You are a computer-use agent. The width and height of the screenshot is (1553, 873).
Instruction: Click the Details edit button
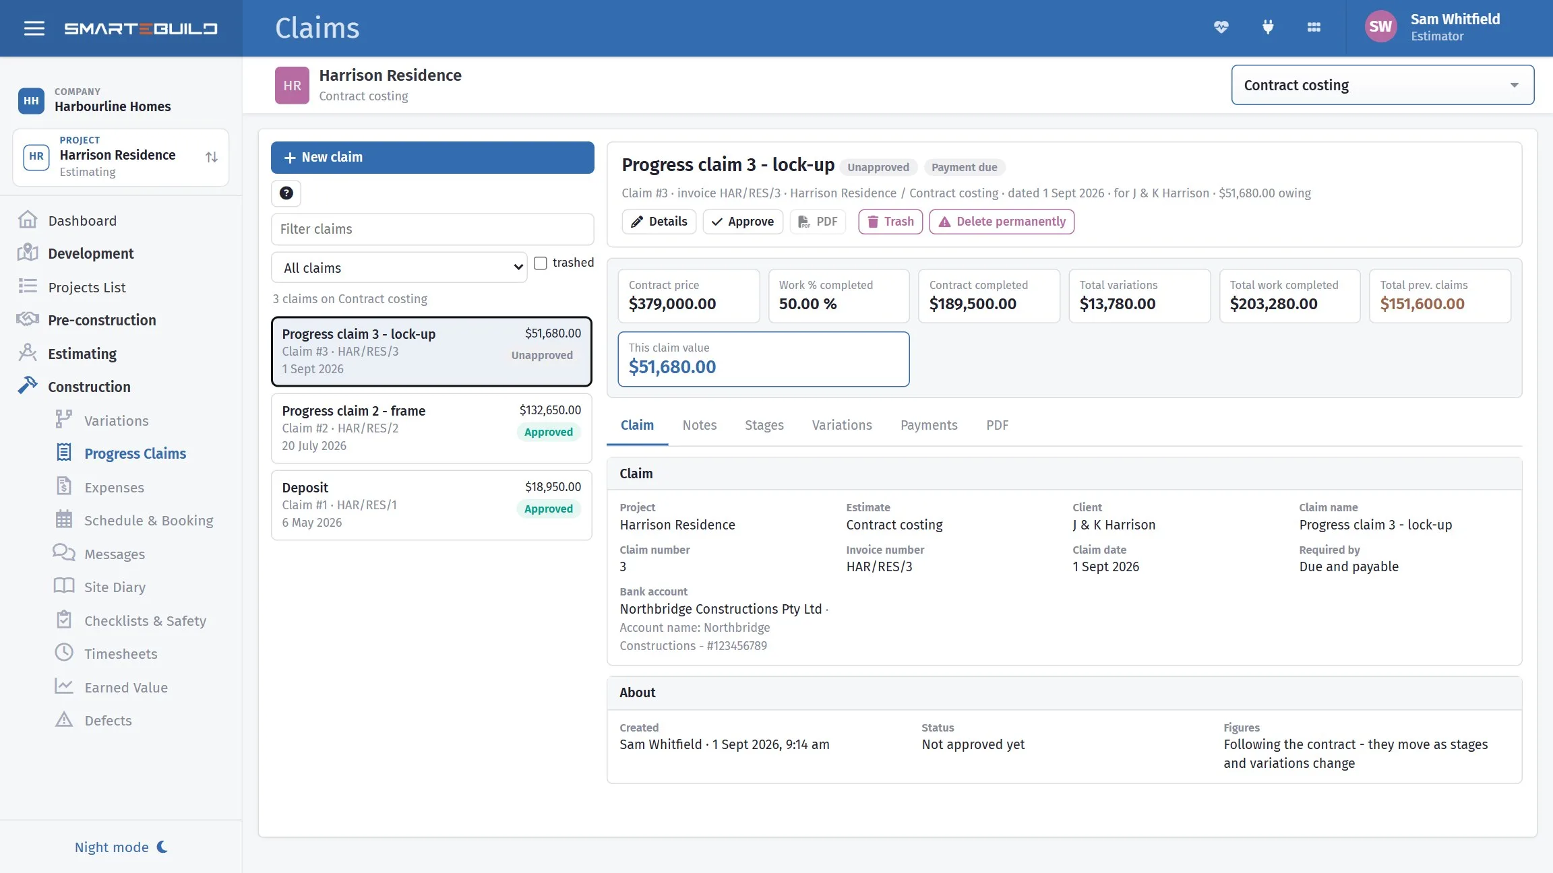click(659, 222)
